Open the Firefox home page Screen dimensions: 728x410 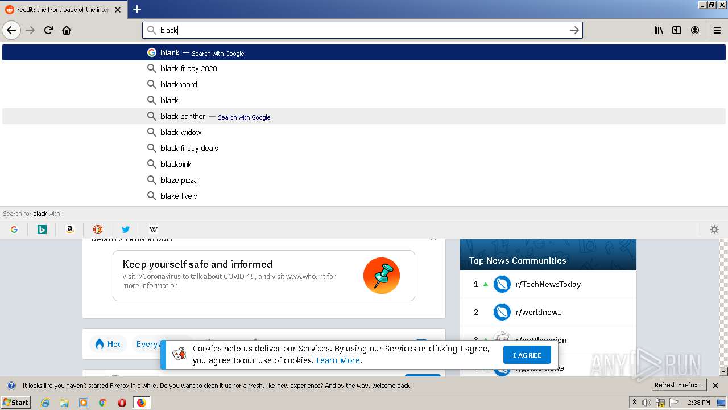tap(67, 30)
